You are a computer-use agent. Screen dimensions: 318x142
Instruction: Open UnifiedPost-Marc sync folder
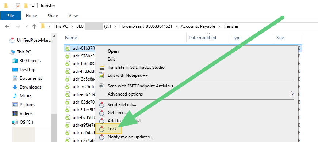click(34, 40)
